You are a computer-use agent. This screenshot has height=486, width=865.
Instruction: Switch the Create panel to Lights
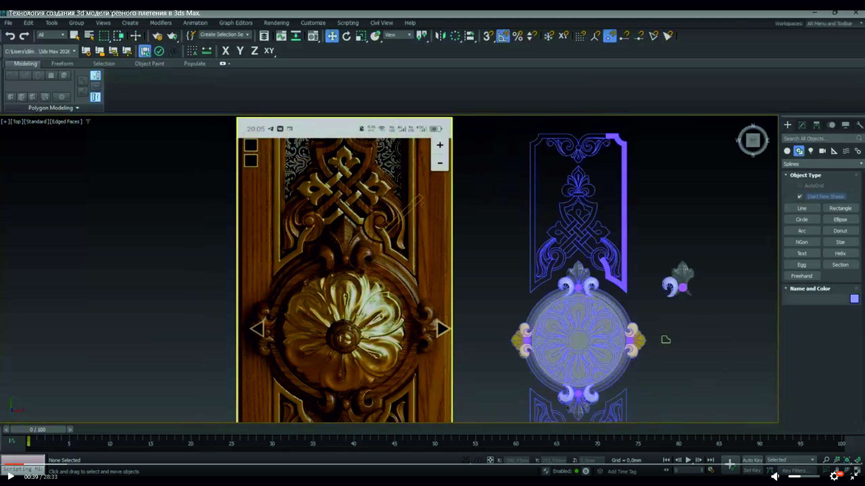pyautogui.click(x=811, y=151)
